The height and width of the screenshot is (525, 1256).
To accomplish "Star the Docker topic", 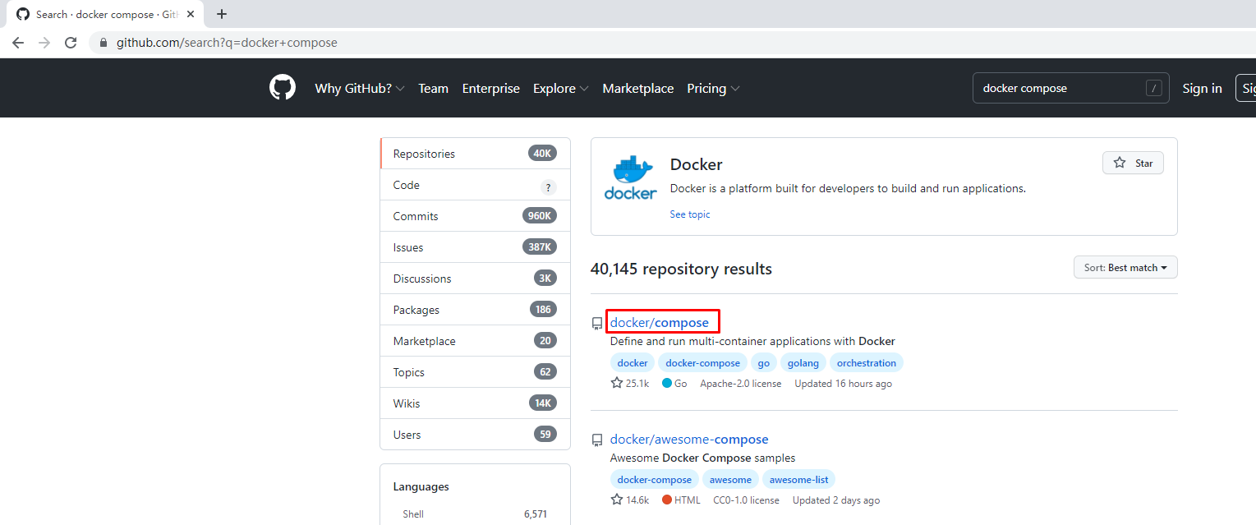I will click(1133, 163).
